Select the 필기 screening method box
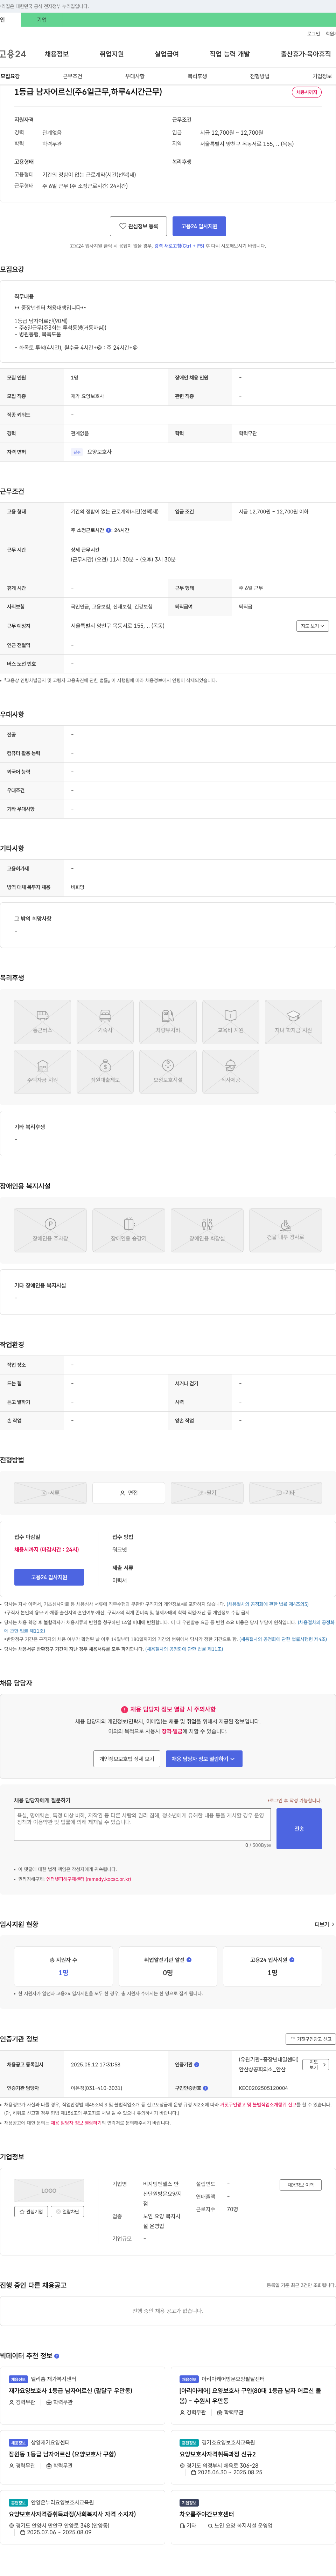The image size is (336, 2576). click(208, 1493)
